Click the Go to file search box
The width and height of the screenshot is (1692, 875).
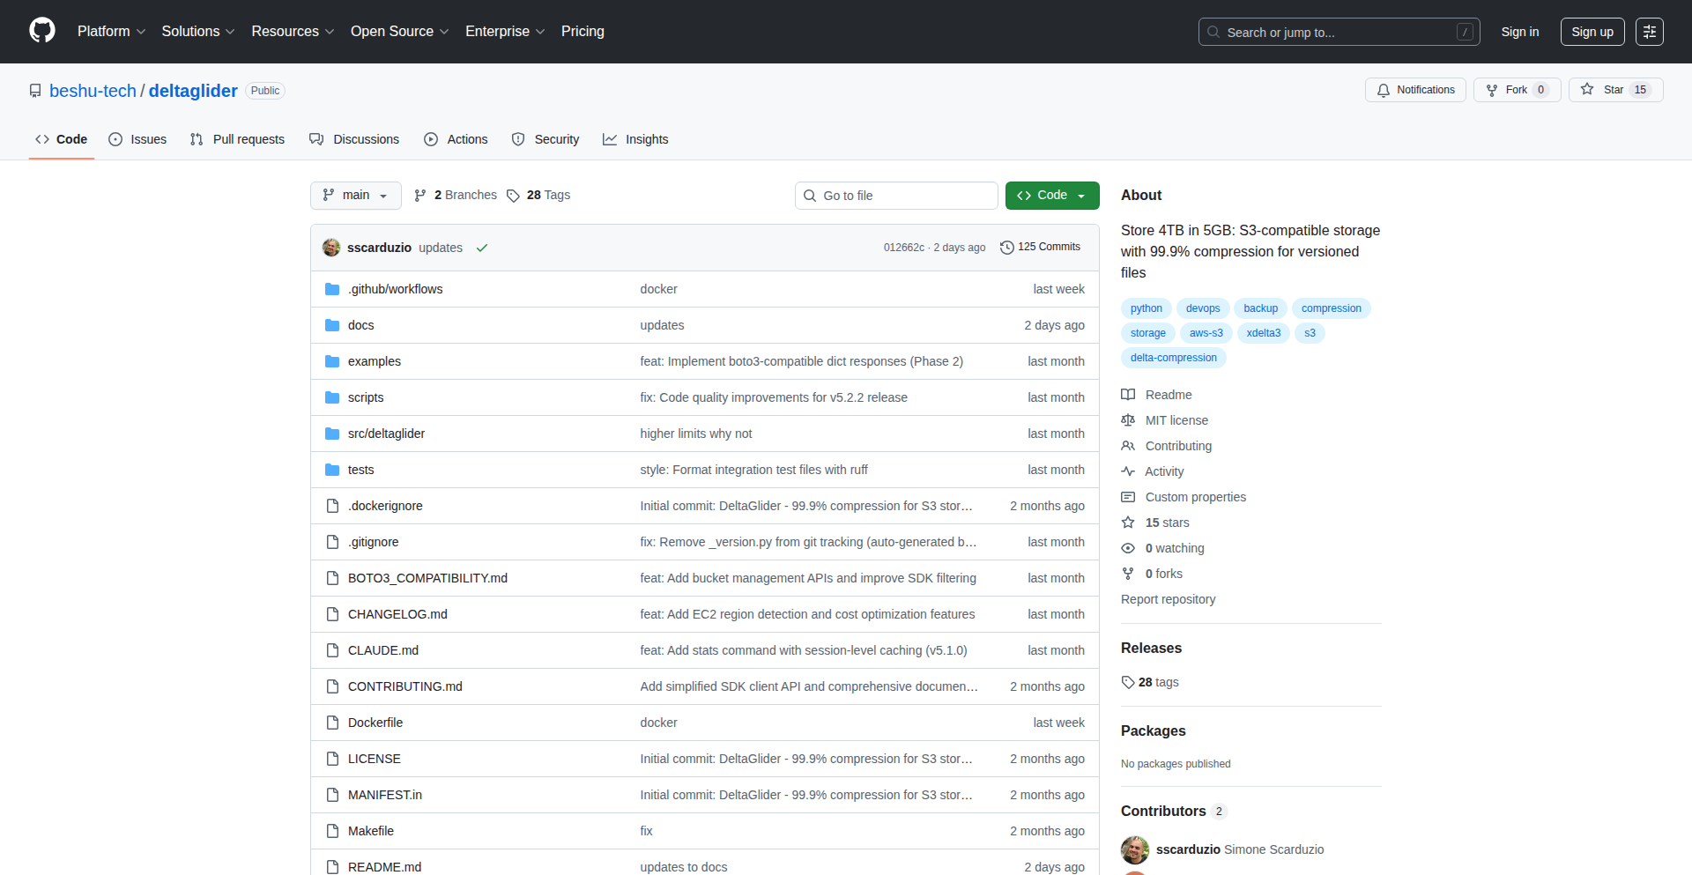tap(896, 196)
